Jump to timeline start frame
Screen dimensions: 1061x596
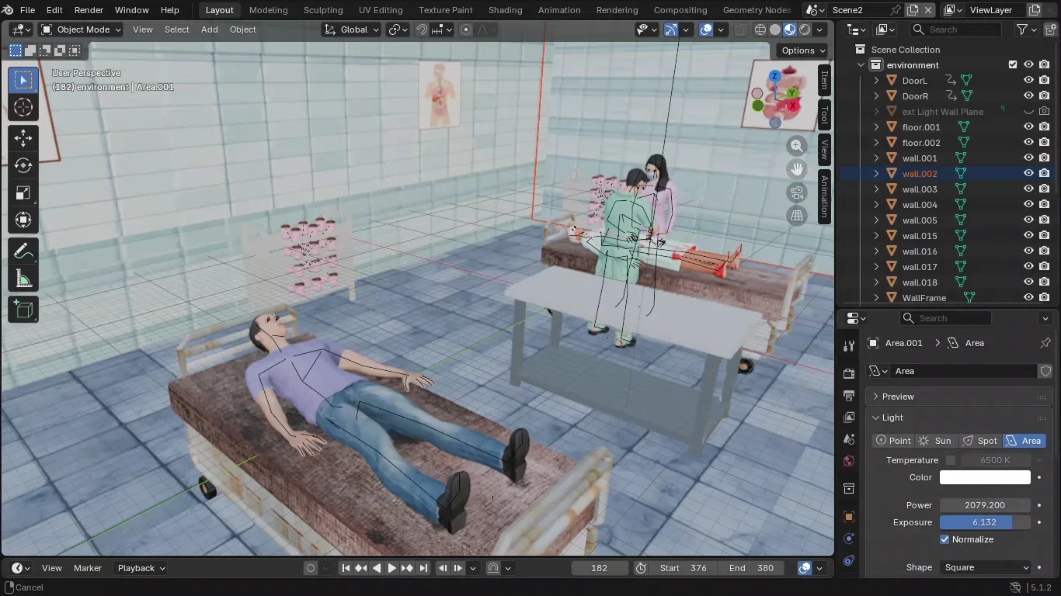pos(346,568)
